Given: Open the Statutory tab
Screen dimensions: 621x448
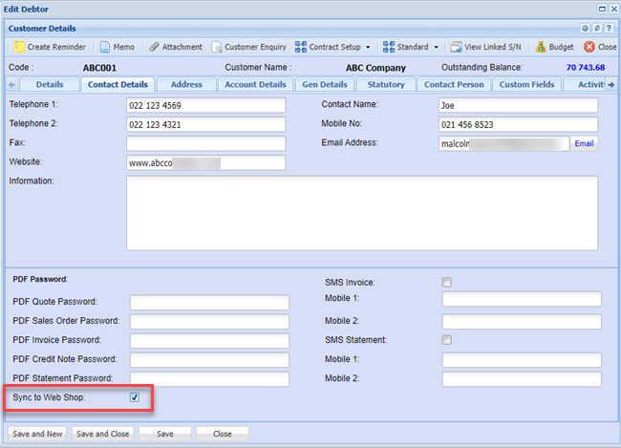Looking at the screenshot, I should pyautogui.click(x=386, y=84).
